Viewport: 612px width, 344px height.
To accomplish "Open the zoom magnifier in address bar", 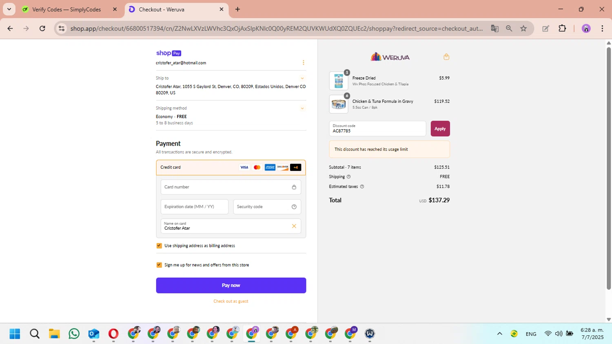I will point(509,28).
